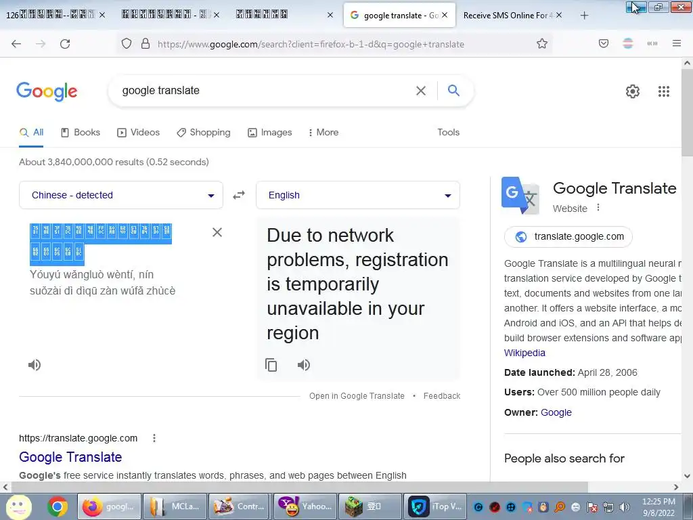The height and width of the screenshot is (520, 693).
Task: Switch to the All results tab
Action: [x=31, y=132]
